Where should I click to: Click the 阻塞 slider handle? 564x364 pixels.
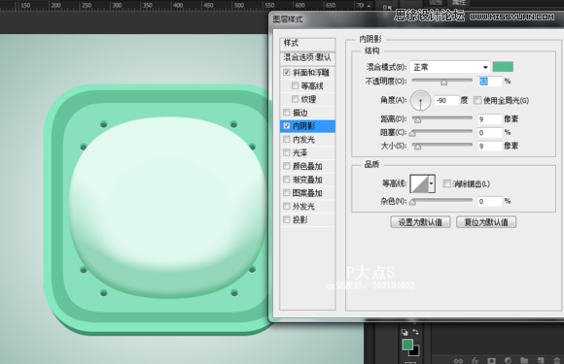click(412, 134)
